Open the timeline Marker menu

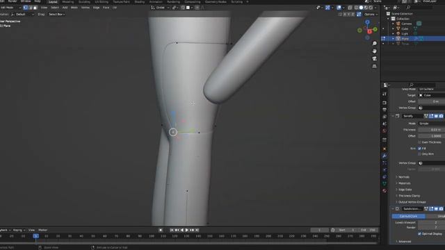click(x=43, y=230)
